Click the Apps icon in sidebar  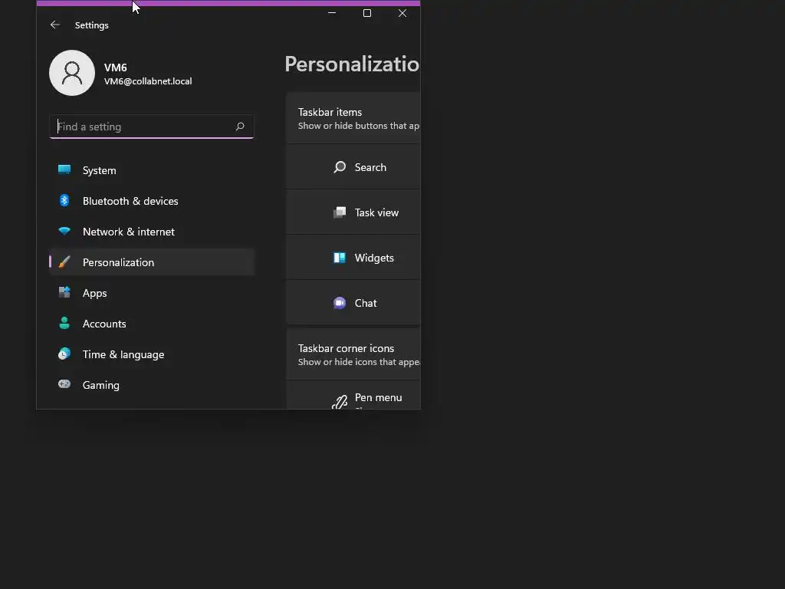tap(64, 293)
